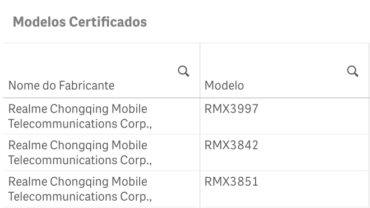Screen dimensions: 370x208
Task: Select the Modelos Certificados table title
Action: click(x=80, y=22)
